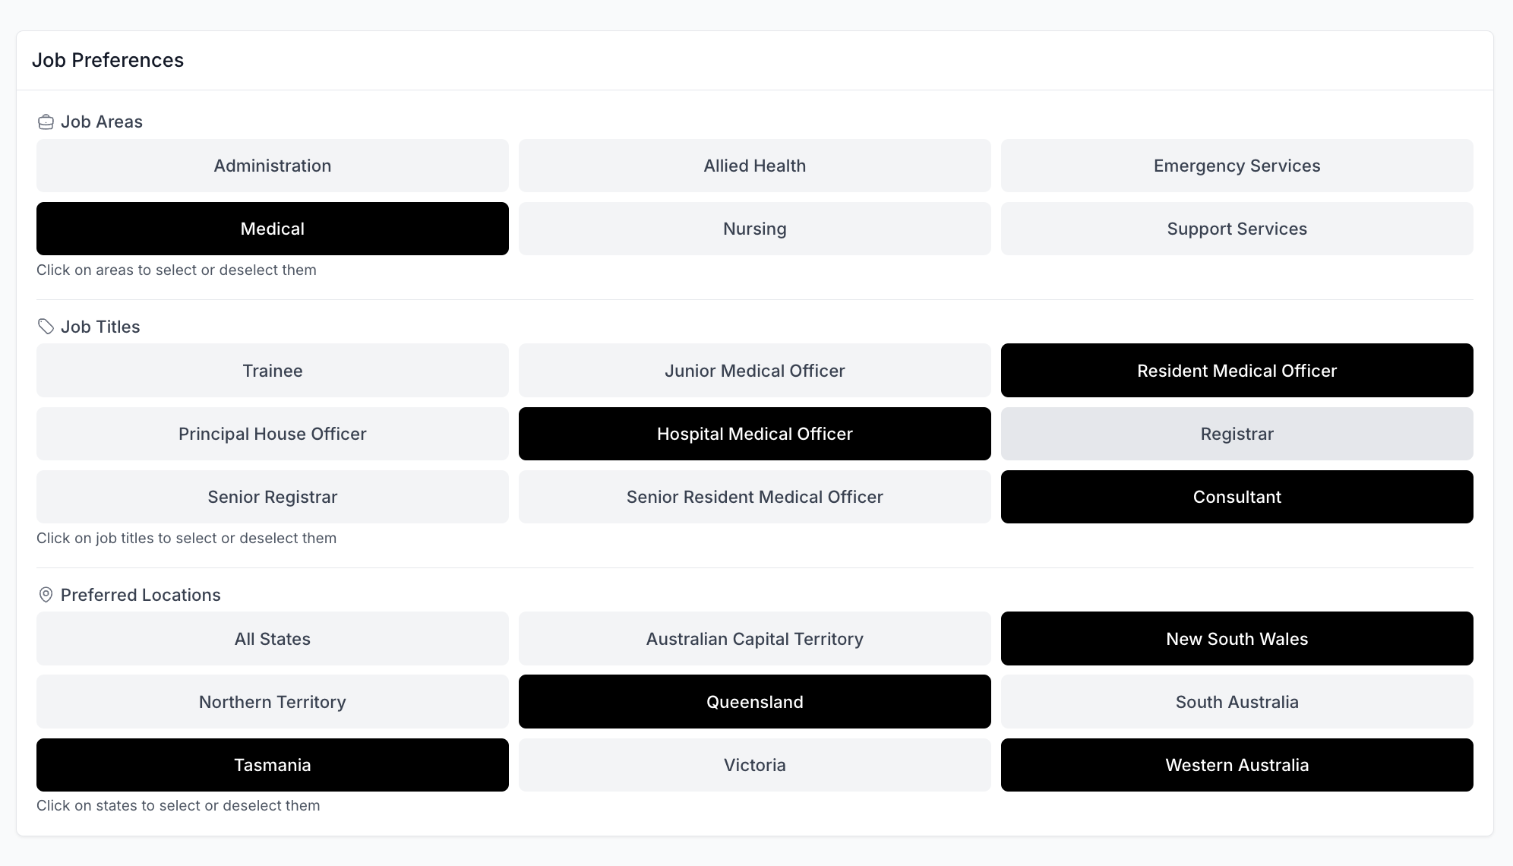Select the Nursing job area

coord(754,229)
